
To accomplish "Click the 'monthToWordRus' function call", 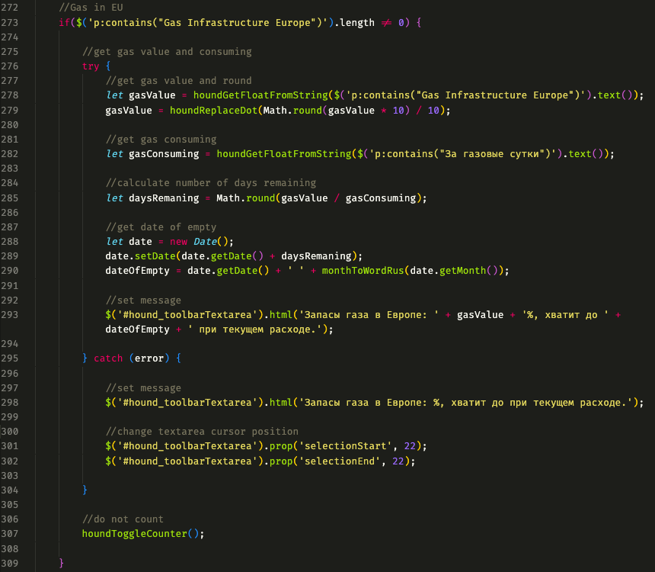I will pos(363,271).
